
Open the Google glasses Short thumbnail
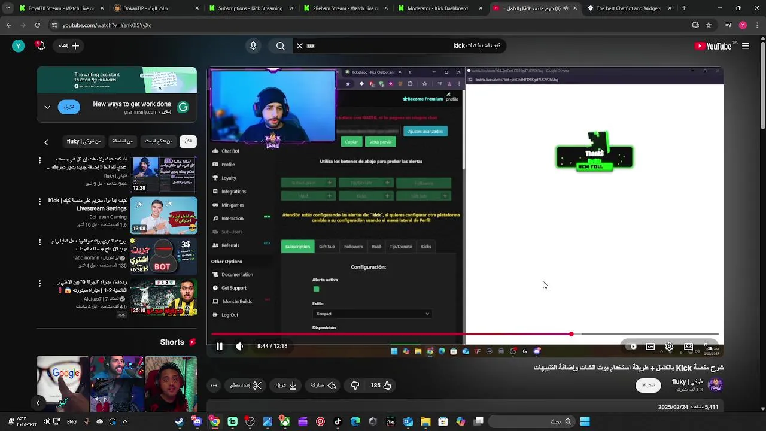(x=63, y=384)
